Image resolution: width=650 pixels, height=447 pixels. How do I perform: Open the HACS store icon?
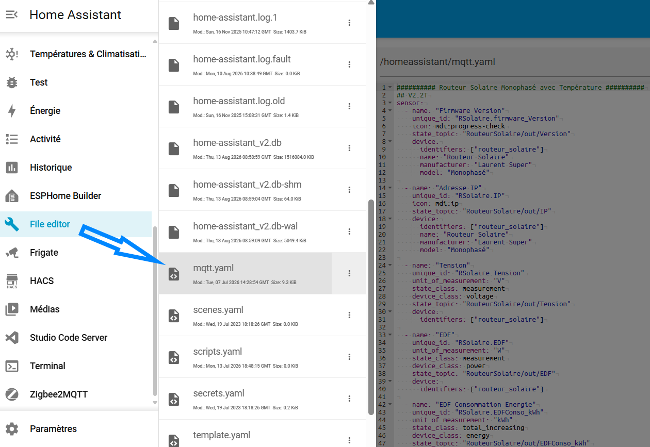coord(12,281)
